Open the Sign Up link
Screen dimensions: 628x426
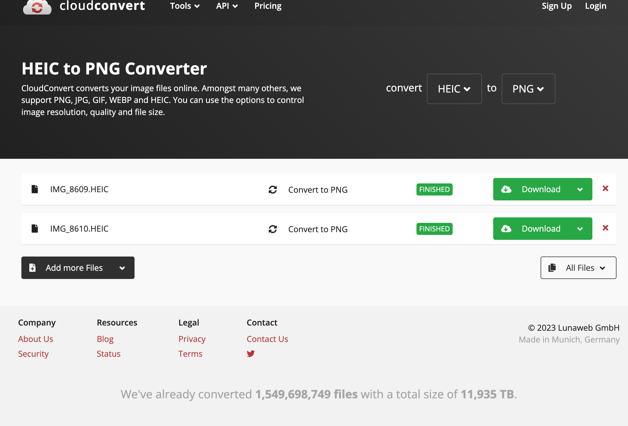556,6
